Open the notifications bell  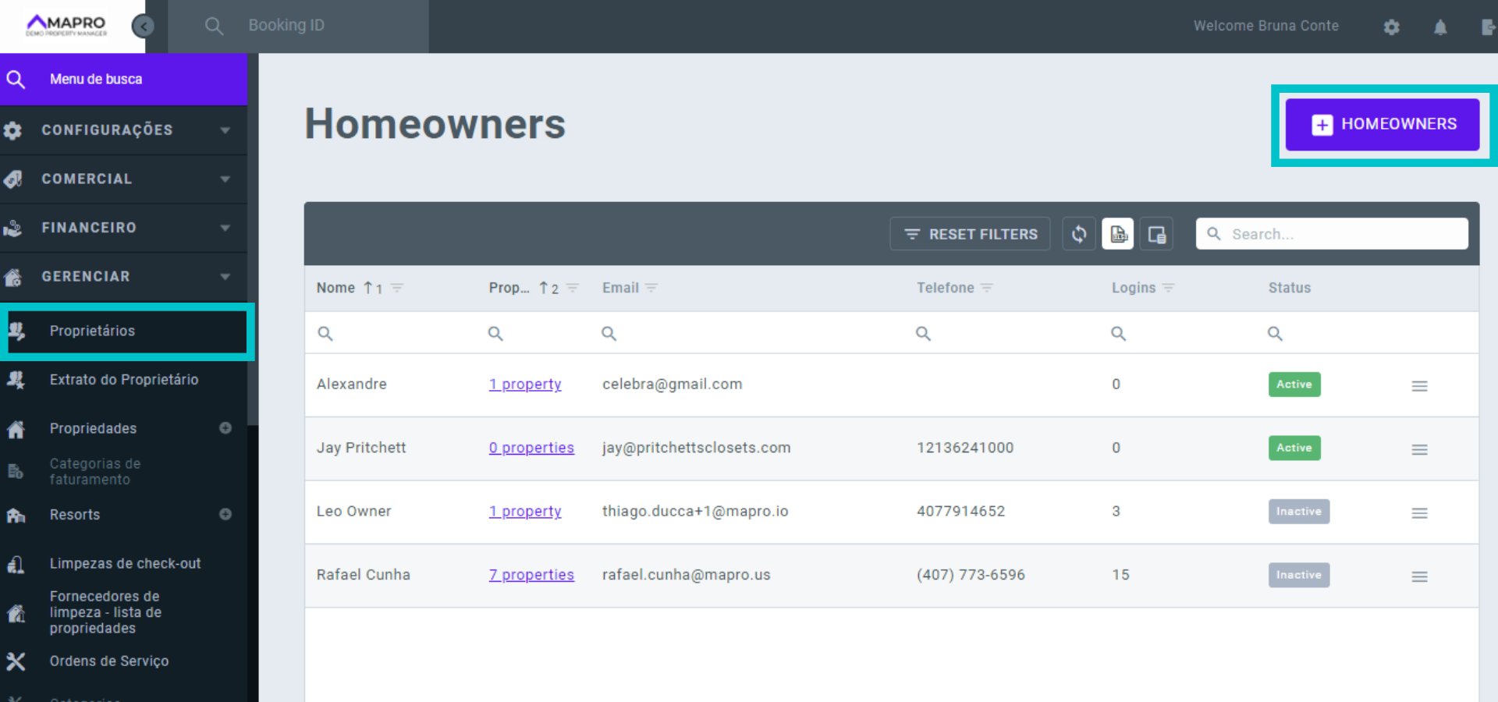(1440, 27)
